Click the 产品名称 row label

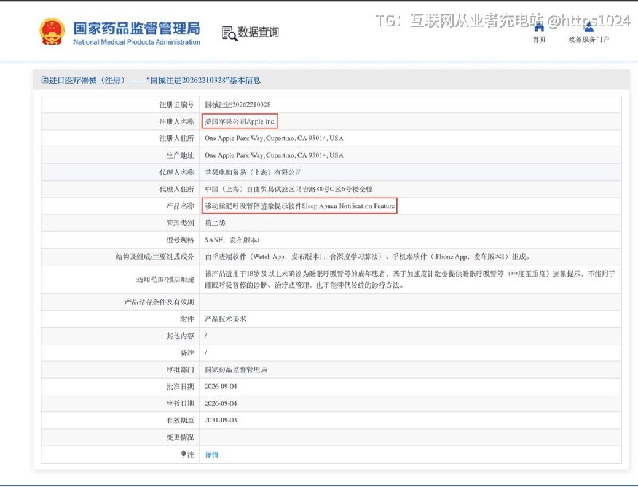click(180, 206)
